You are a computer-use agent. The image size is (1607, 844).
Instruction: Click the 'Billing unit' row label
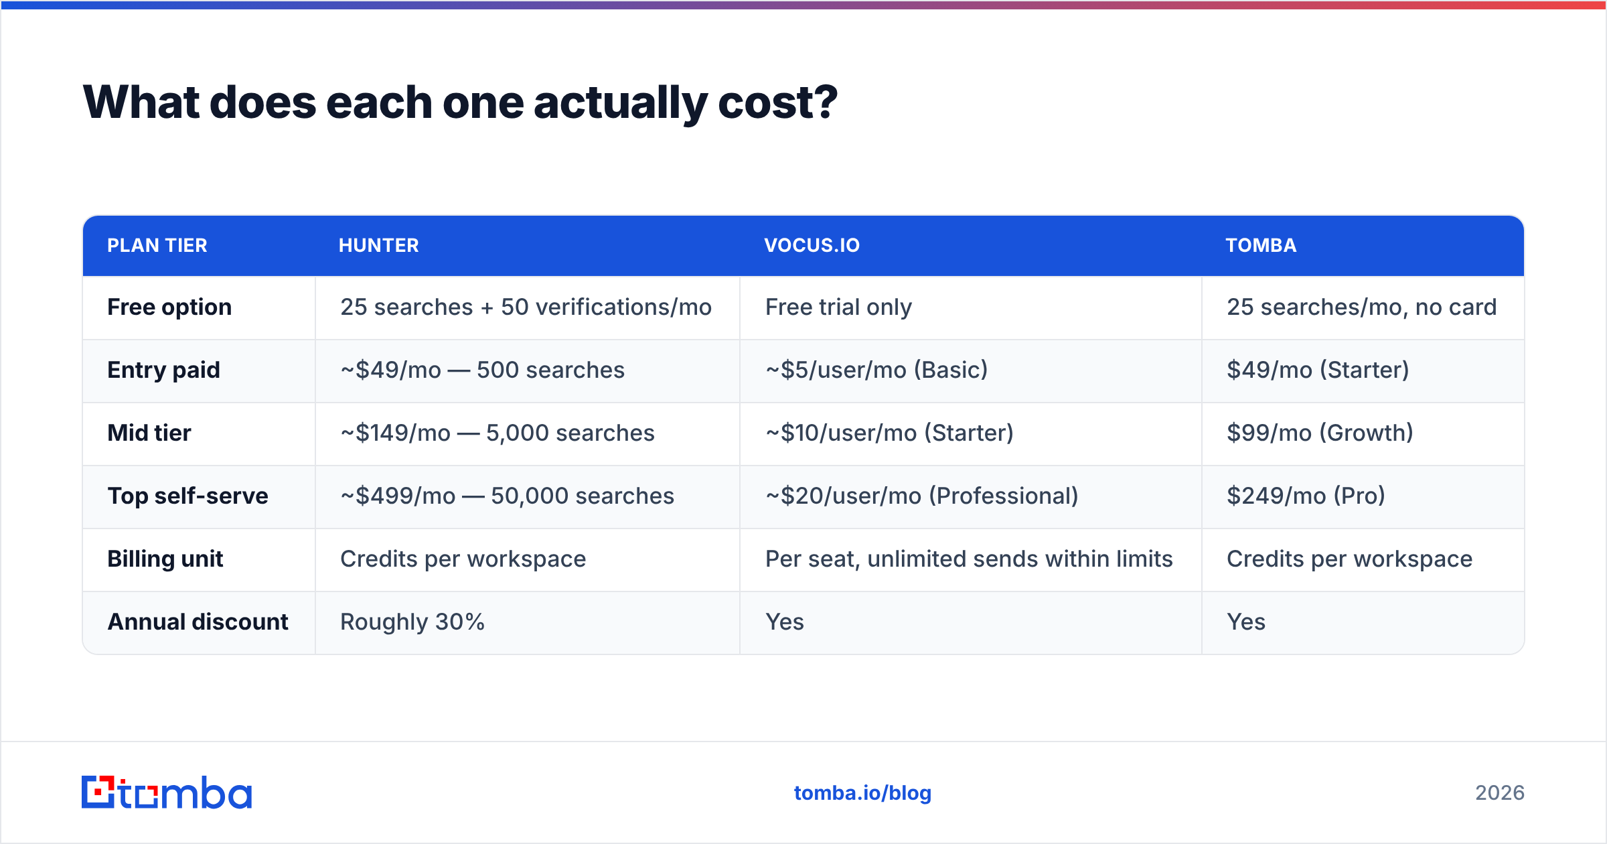pos(165,559)
